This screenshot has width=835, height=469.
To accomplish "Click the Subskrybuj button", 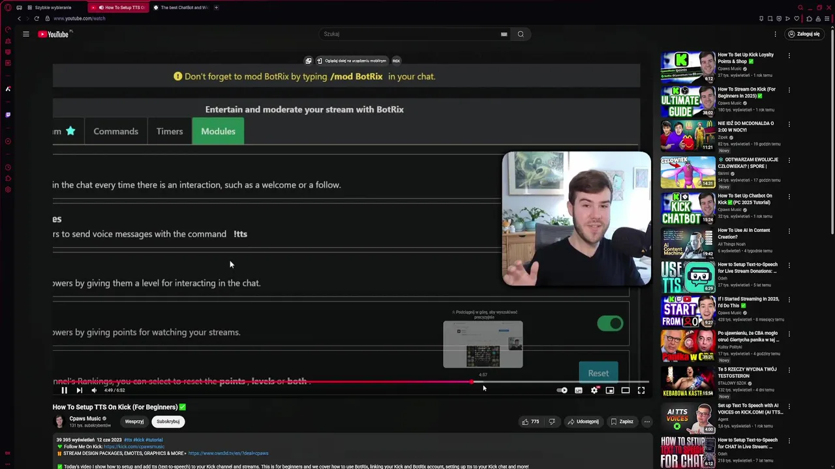I will tap(168, 421).
